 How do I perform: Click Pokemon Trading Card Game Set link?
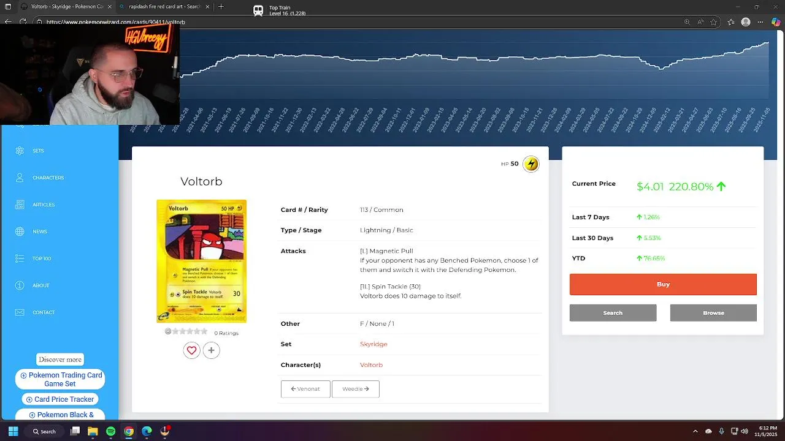click(x=60, y=380)
